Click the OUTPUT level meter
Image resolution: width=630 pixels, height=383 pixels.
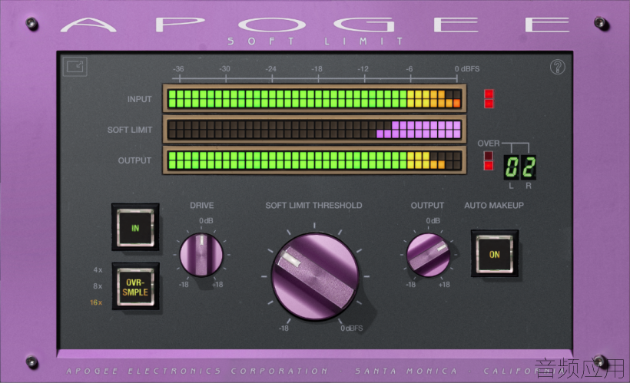[314, 160]
